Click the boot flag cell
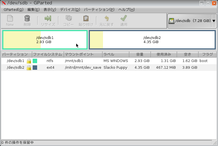Screen dimensions: 218x146 click(203, 61)
